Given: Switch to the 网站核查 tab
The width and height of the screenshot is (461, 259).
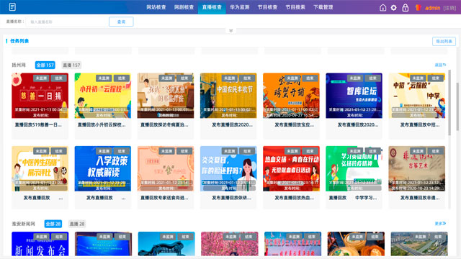Looking at the screenshot, I should tap(156, 7).
